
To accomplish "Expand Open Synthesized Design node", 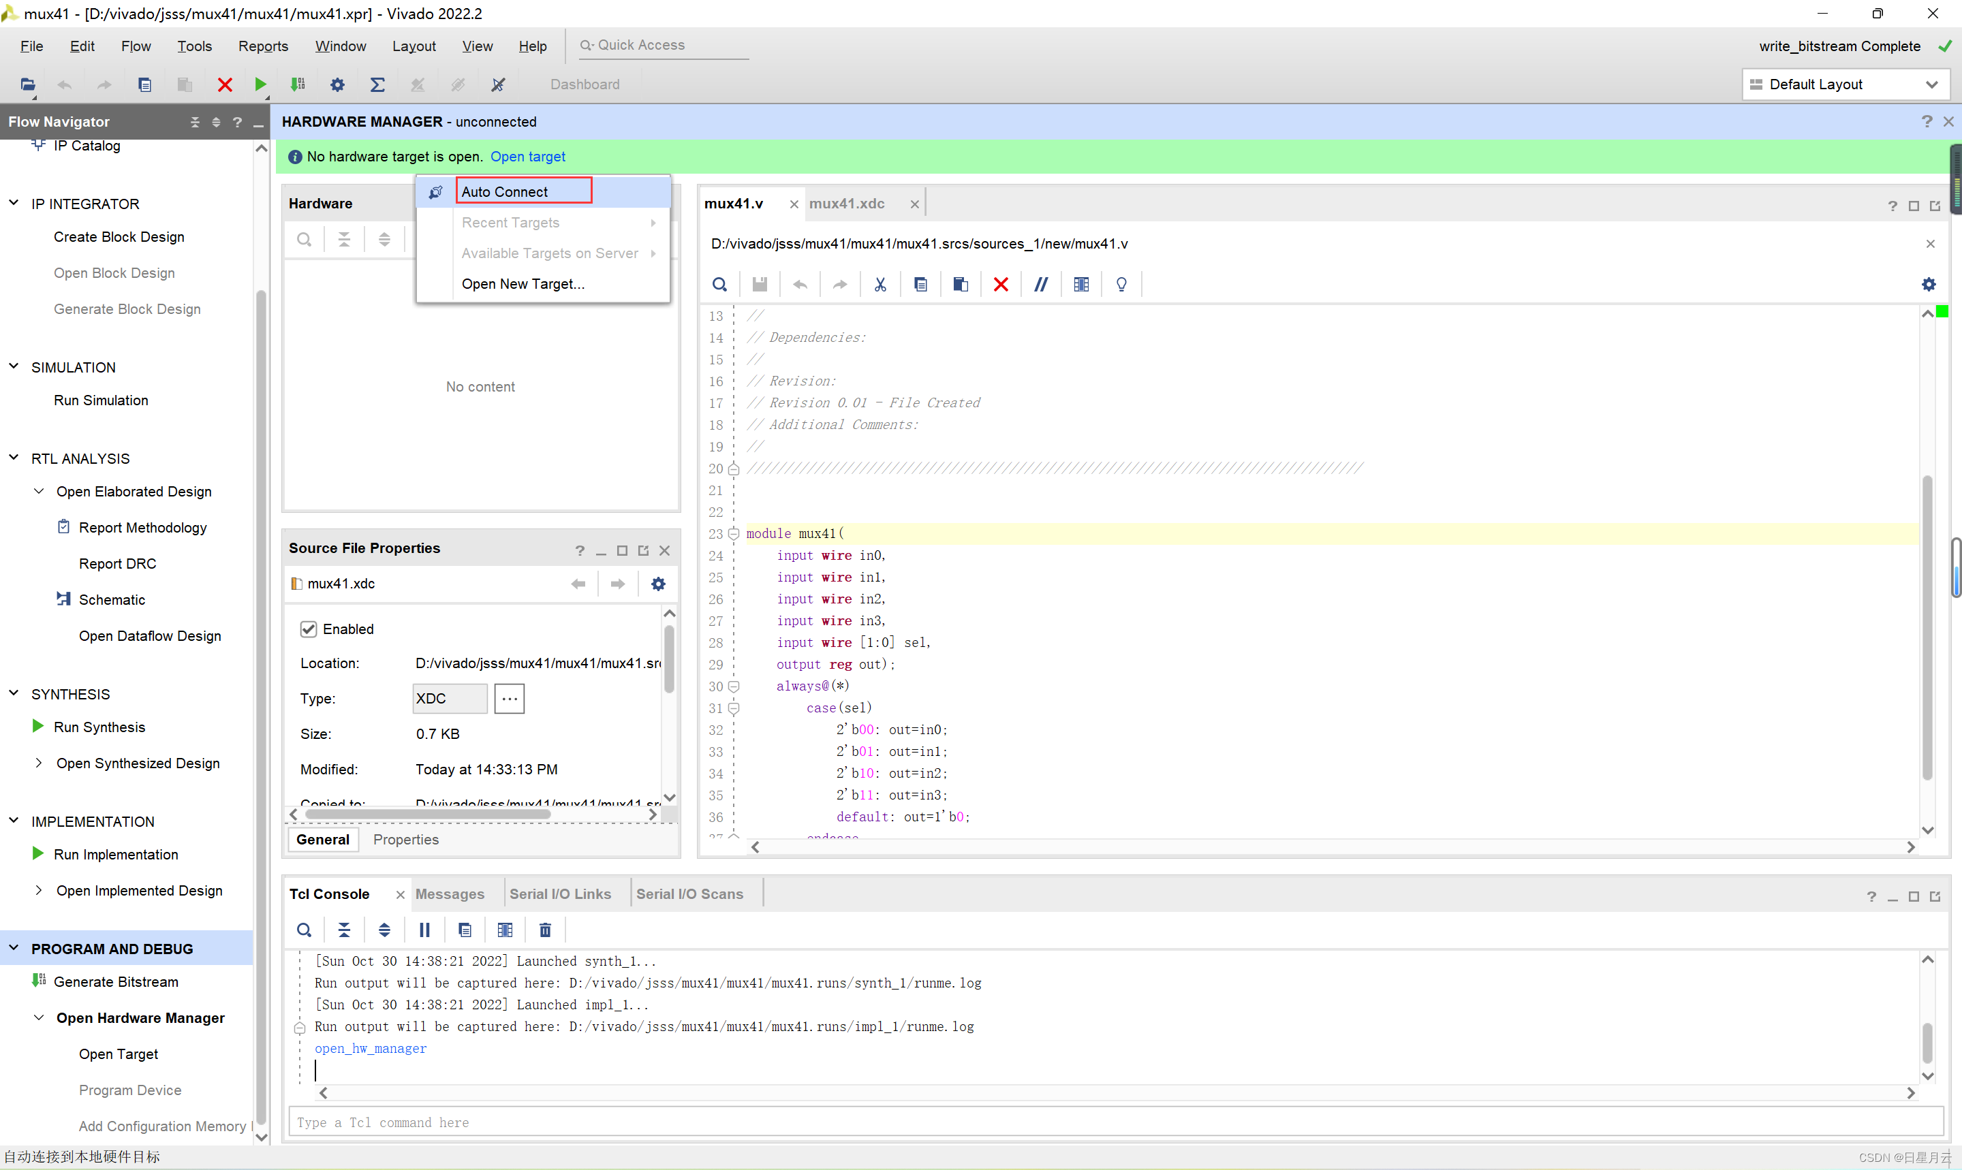I will click(x=39, y=763).
